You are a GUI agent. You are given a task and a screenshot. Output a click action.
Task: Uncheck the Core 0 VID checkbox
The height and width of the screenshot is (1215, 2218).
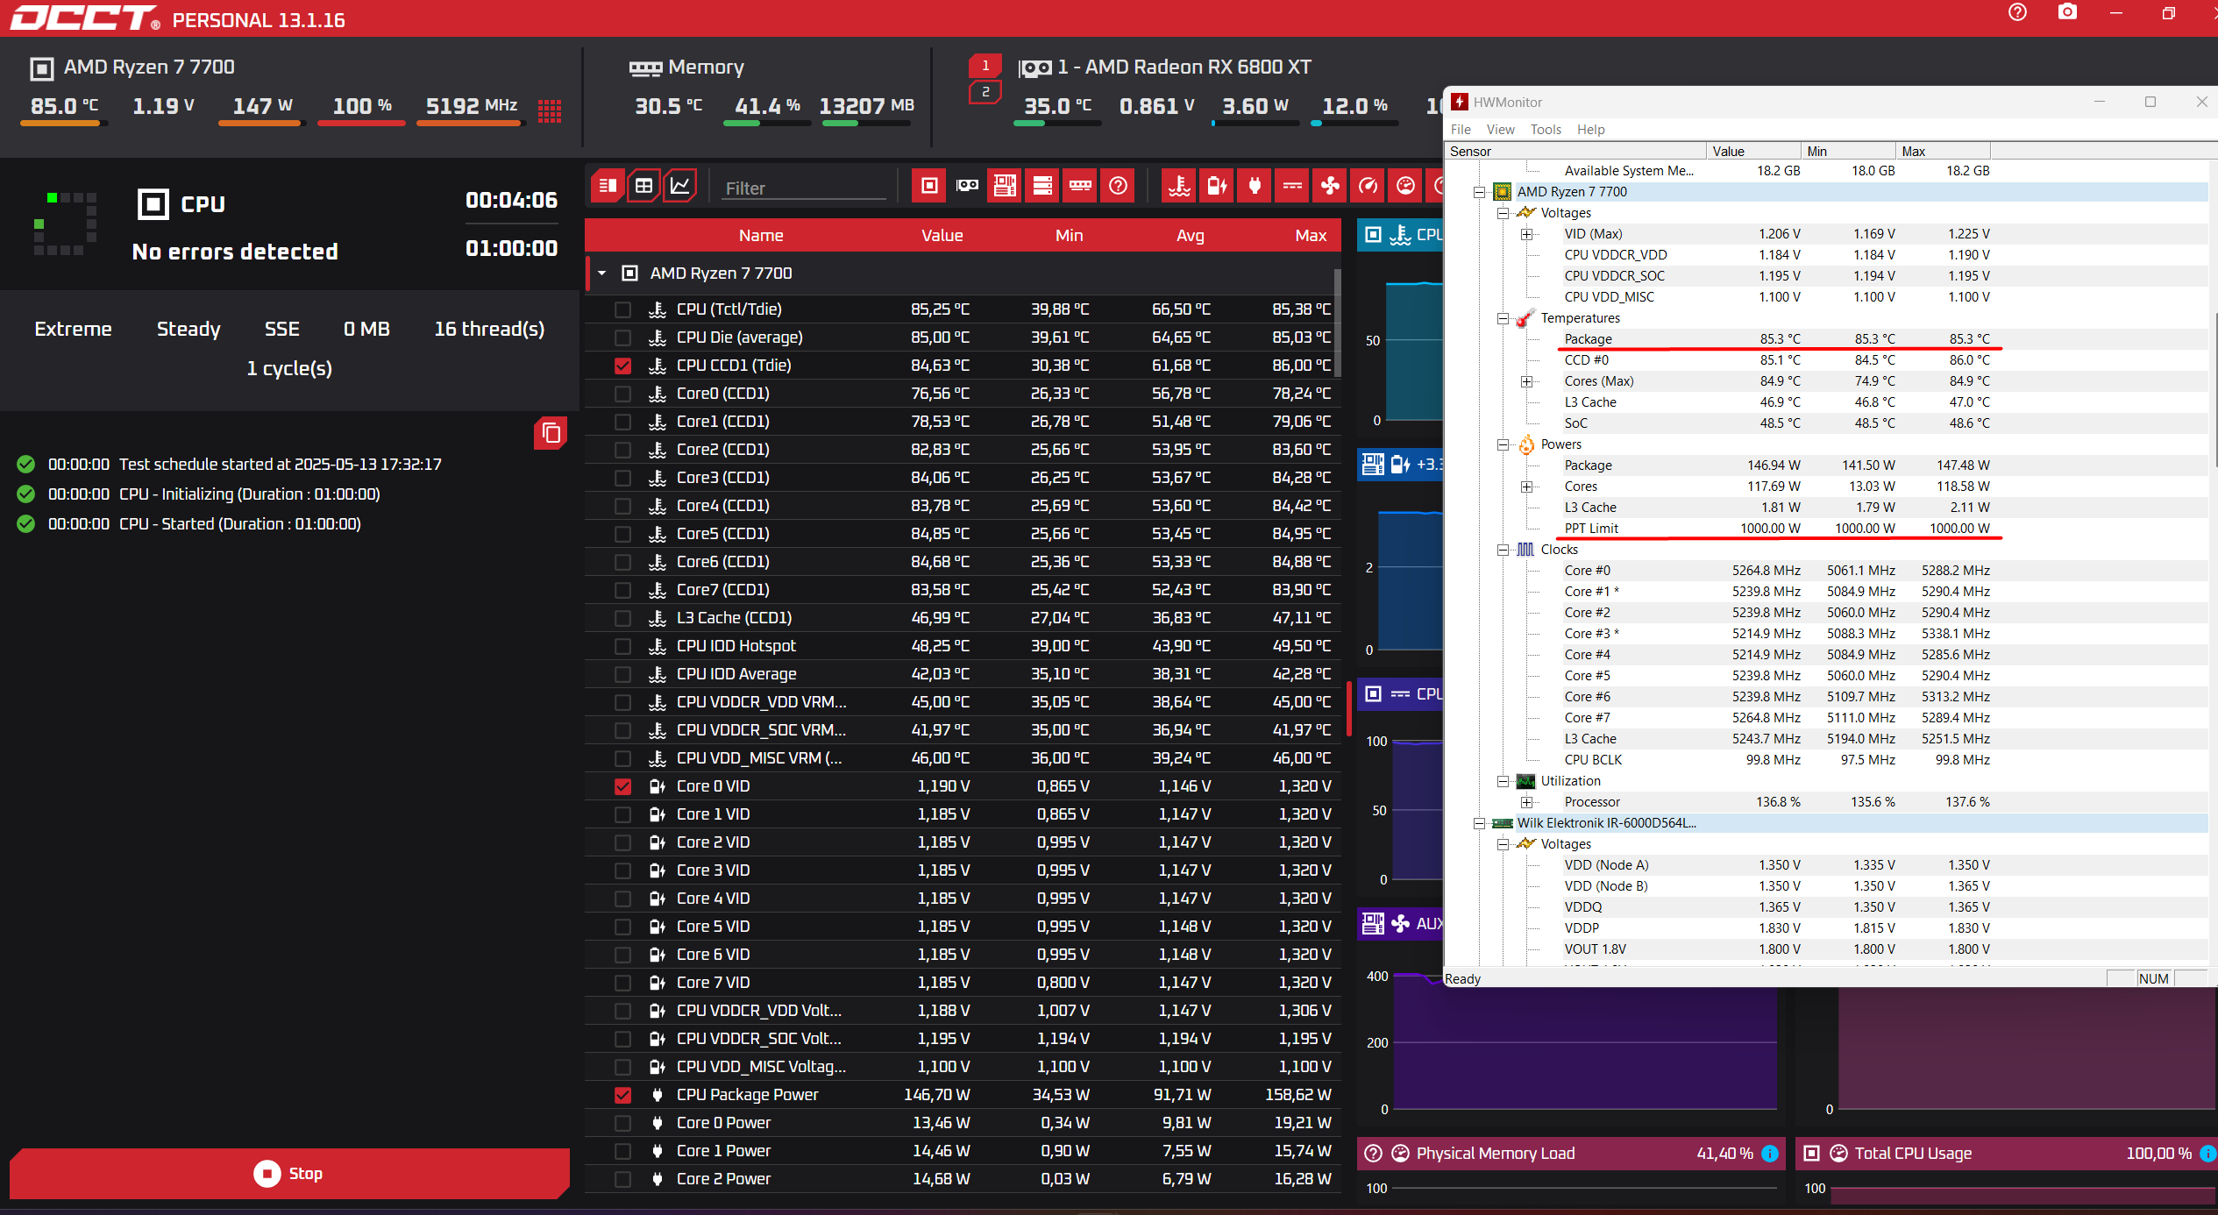[x=622, y=786]
